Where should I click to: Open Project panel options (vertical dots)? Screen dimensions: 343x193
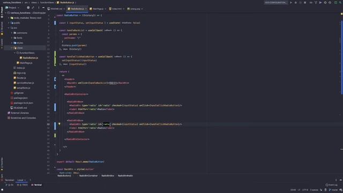39,8
